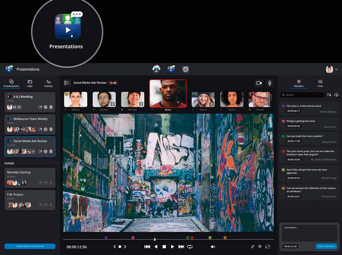Select Jeremy's video thumbnail

104,99
